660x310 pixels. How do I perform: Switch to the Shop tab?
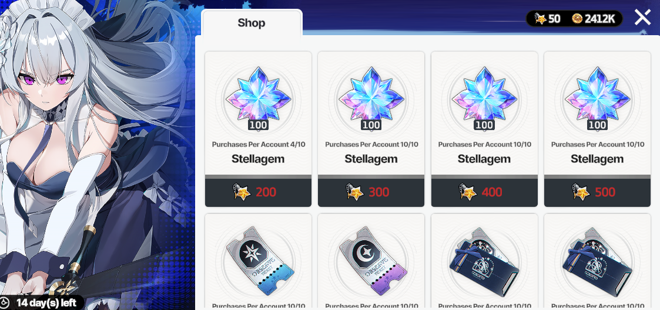252,23
